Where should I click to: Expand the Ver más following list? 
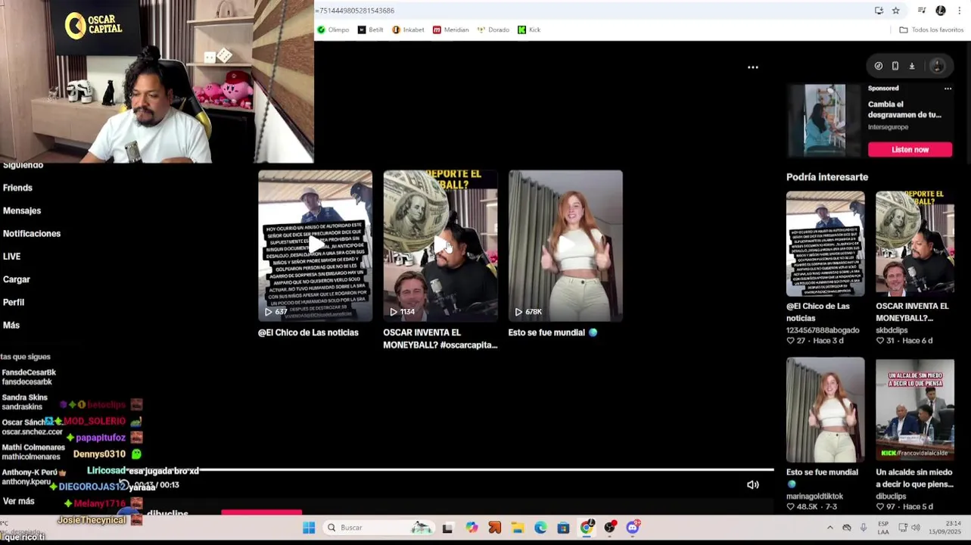[18, 501]
